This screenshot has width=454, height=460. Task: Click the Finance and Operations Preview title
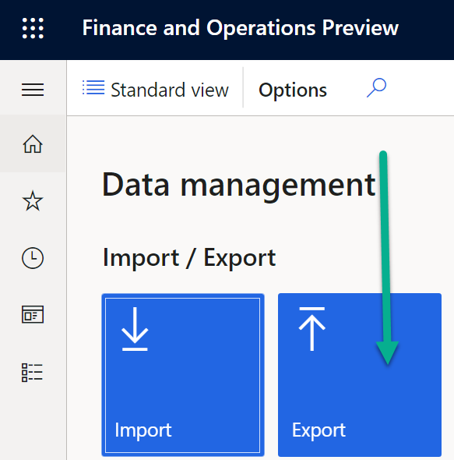click(x=241, y=28)
